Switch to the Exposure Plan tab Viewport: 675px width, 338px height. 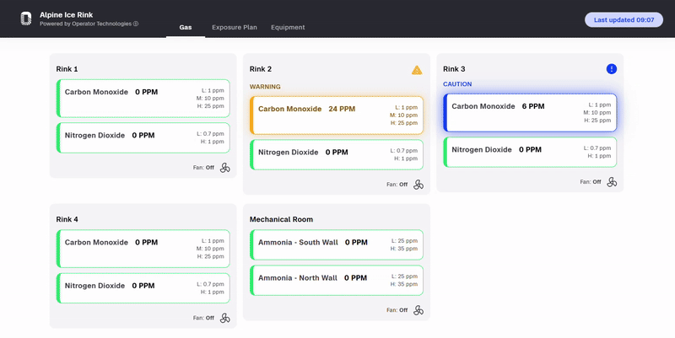[234, 28]
